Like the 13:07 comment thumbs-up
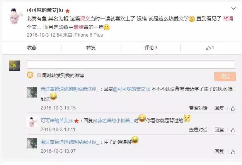The height and width of the screenshot is (165, 242). pyautogui.click(x=233, y=152)
